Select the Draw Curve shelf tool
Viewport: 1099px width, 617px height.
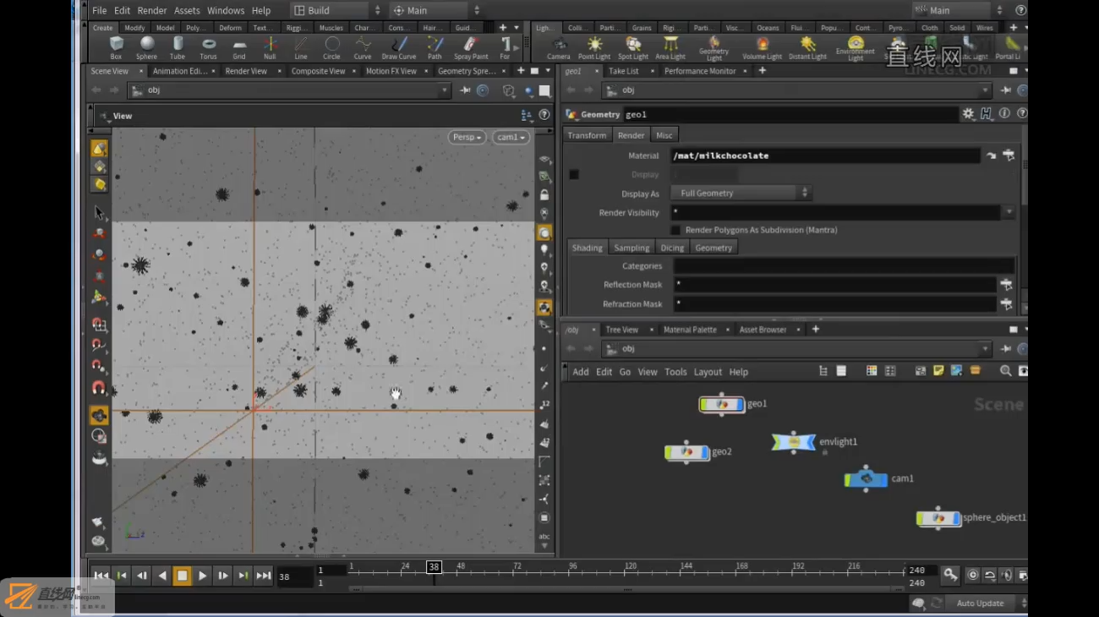(399, 47)
